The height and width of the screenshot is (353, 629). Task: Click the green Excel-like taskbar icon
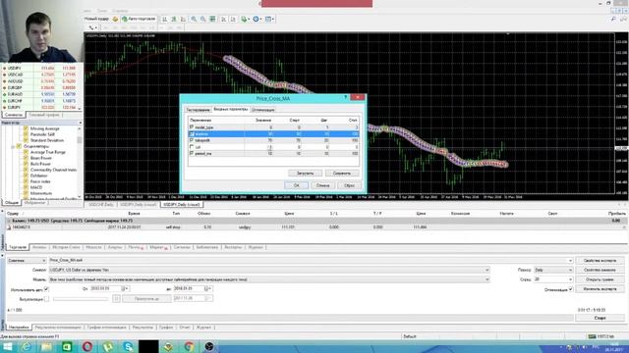(x=67, y=346)
